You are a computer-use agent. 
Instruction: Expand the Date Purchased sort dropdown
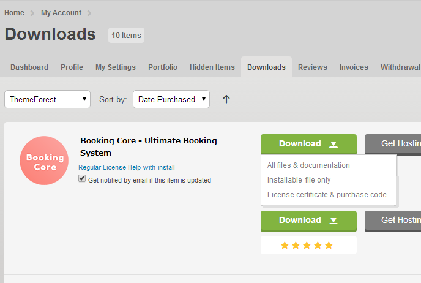point(171,99)
